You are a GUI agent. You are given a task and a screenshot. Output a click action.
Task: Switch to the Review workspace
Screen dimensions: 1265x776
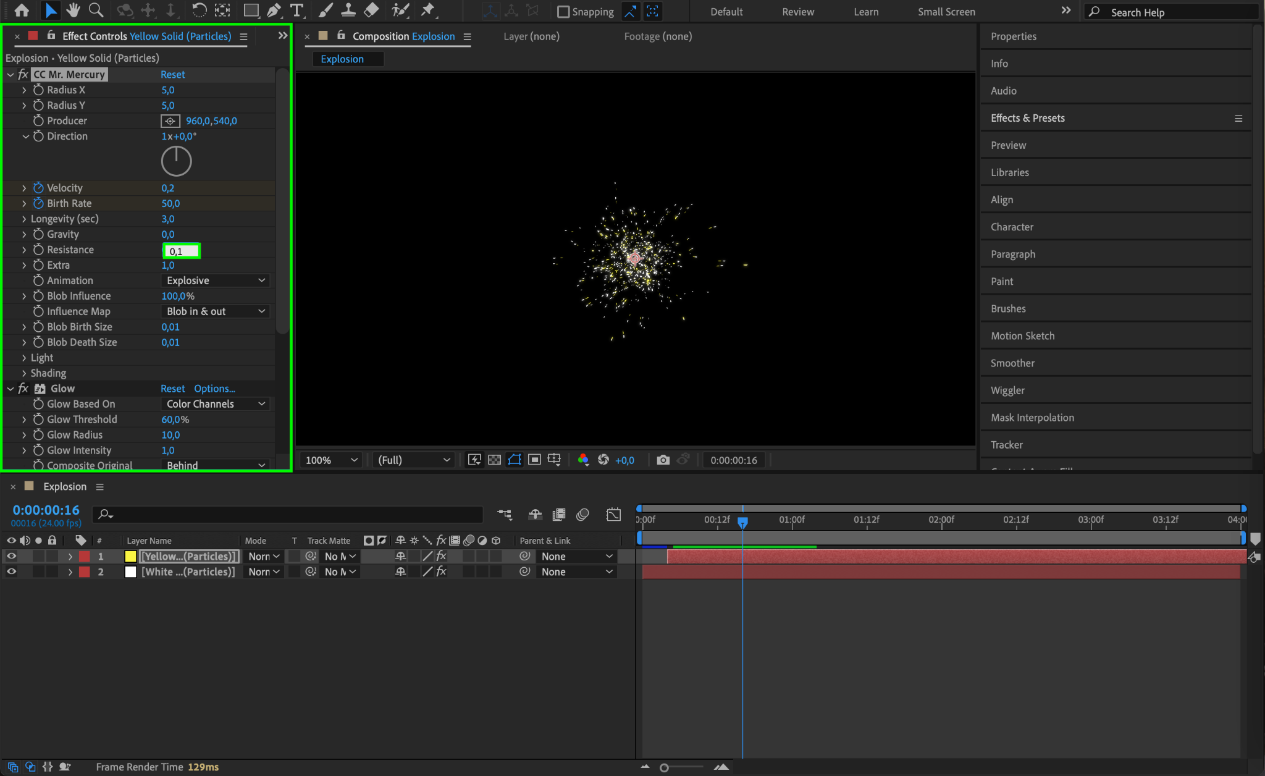point(797,12)
